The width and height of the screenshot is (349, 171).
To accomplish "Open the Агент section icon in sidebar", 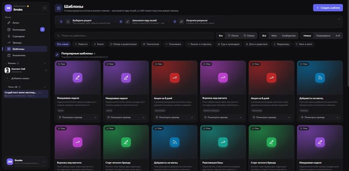I will pyautogui.click(x=9, y=23).
